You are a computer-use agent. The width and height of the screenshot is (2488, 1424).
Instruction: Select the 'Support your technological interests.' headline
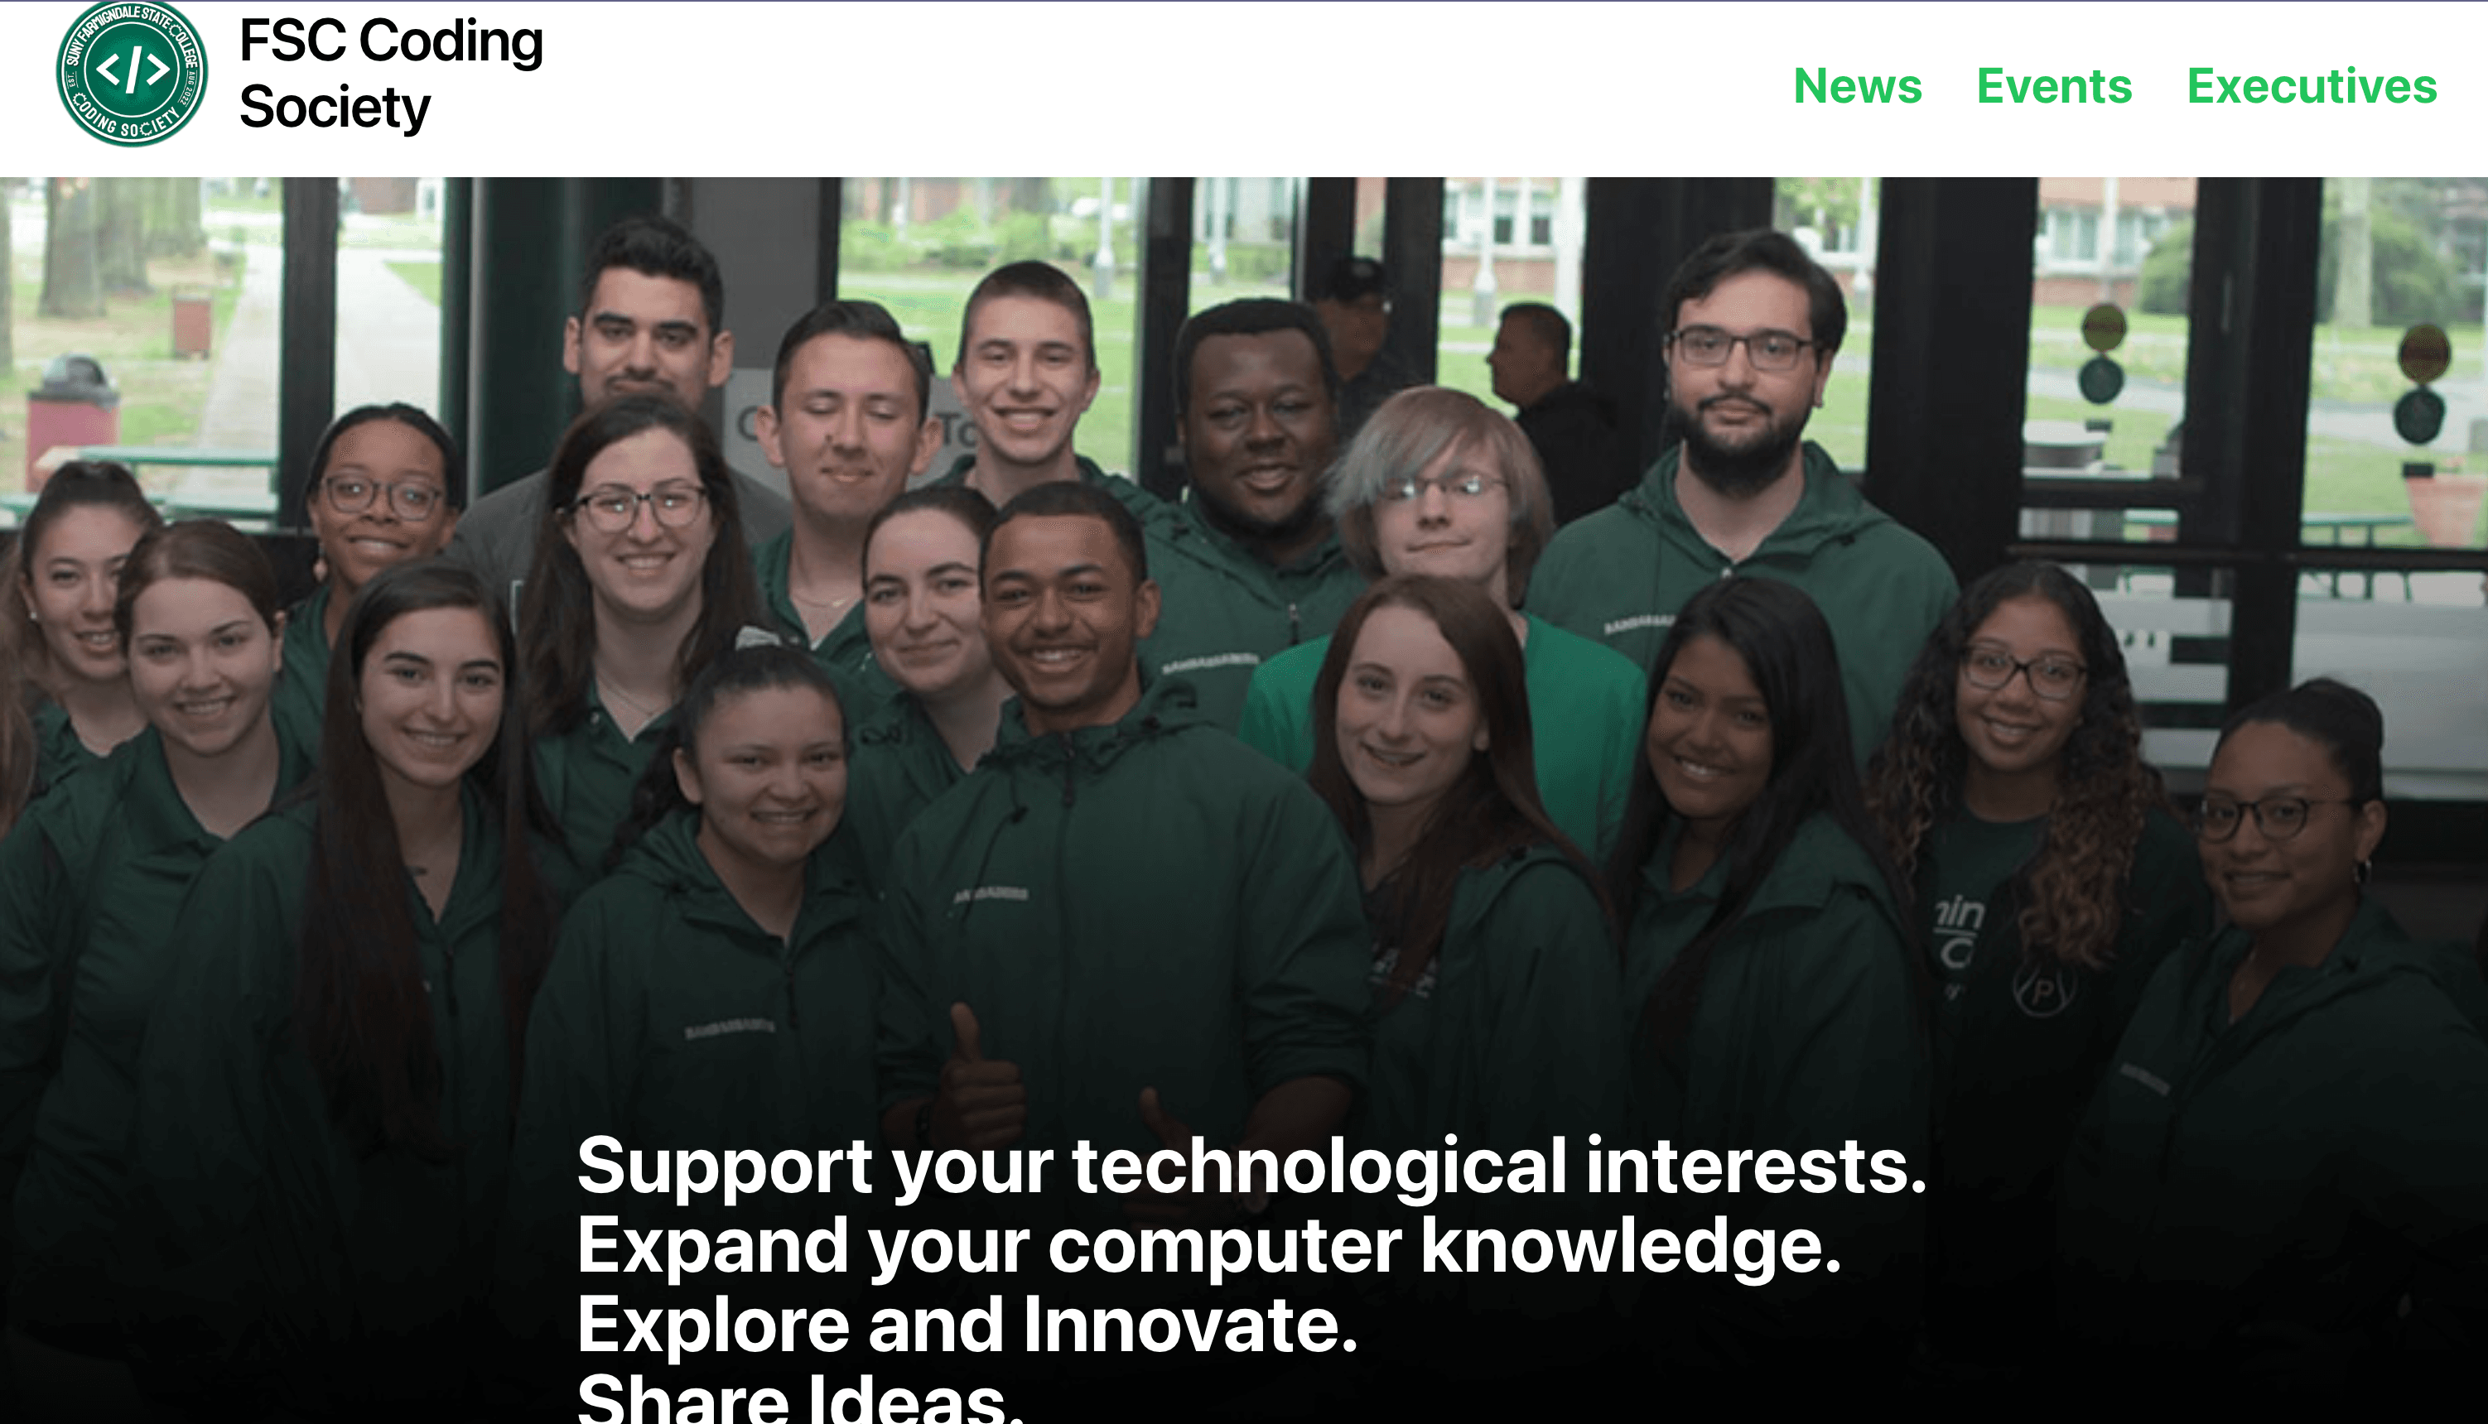(1251, 1166)
